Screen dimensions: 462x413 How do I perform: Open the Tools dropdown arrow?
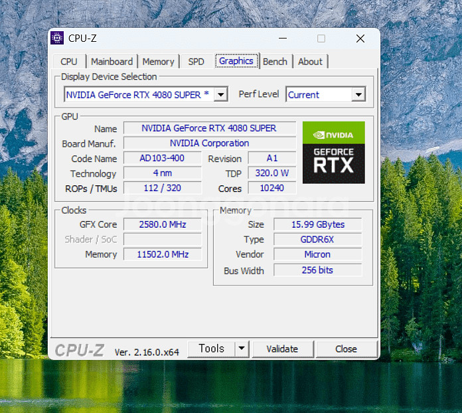[241, 349]
